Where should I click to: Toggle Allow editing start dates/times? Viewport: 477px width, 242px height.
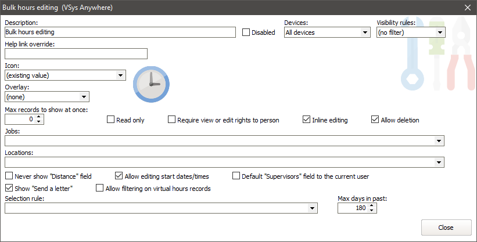(119, 176)
